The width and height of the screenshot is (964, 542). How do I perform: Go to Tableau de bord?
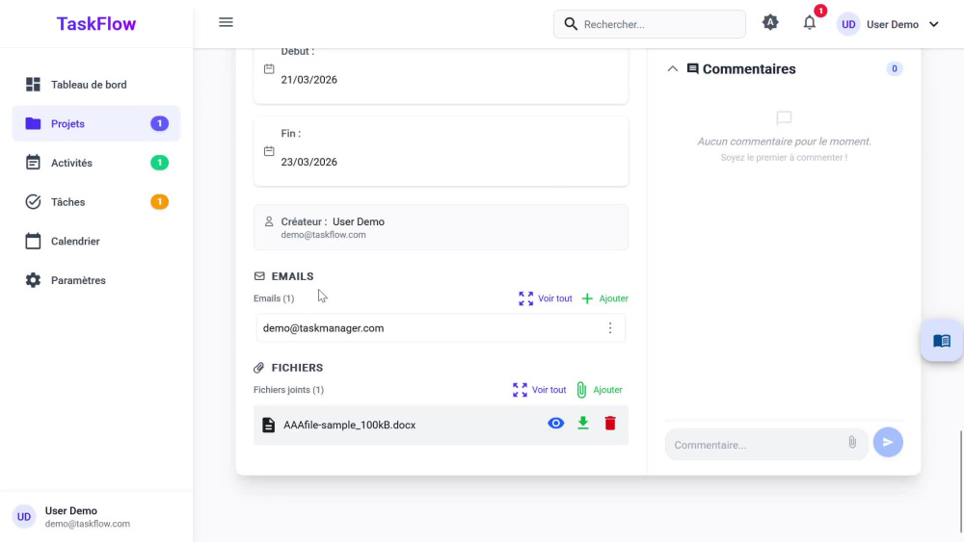click(95, 85)
